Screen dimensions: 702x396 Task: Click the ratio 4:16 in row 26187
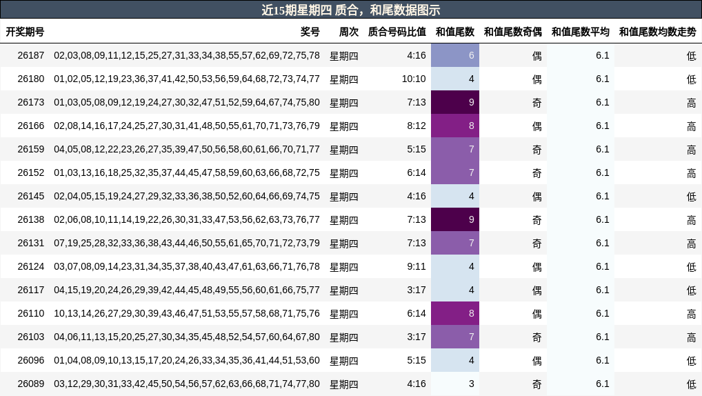[x=417, y=56]
